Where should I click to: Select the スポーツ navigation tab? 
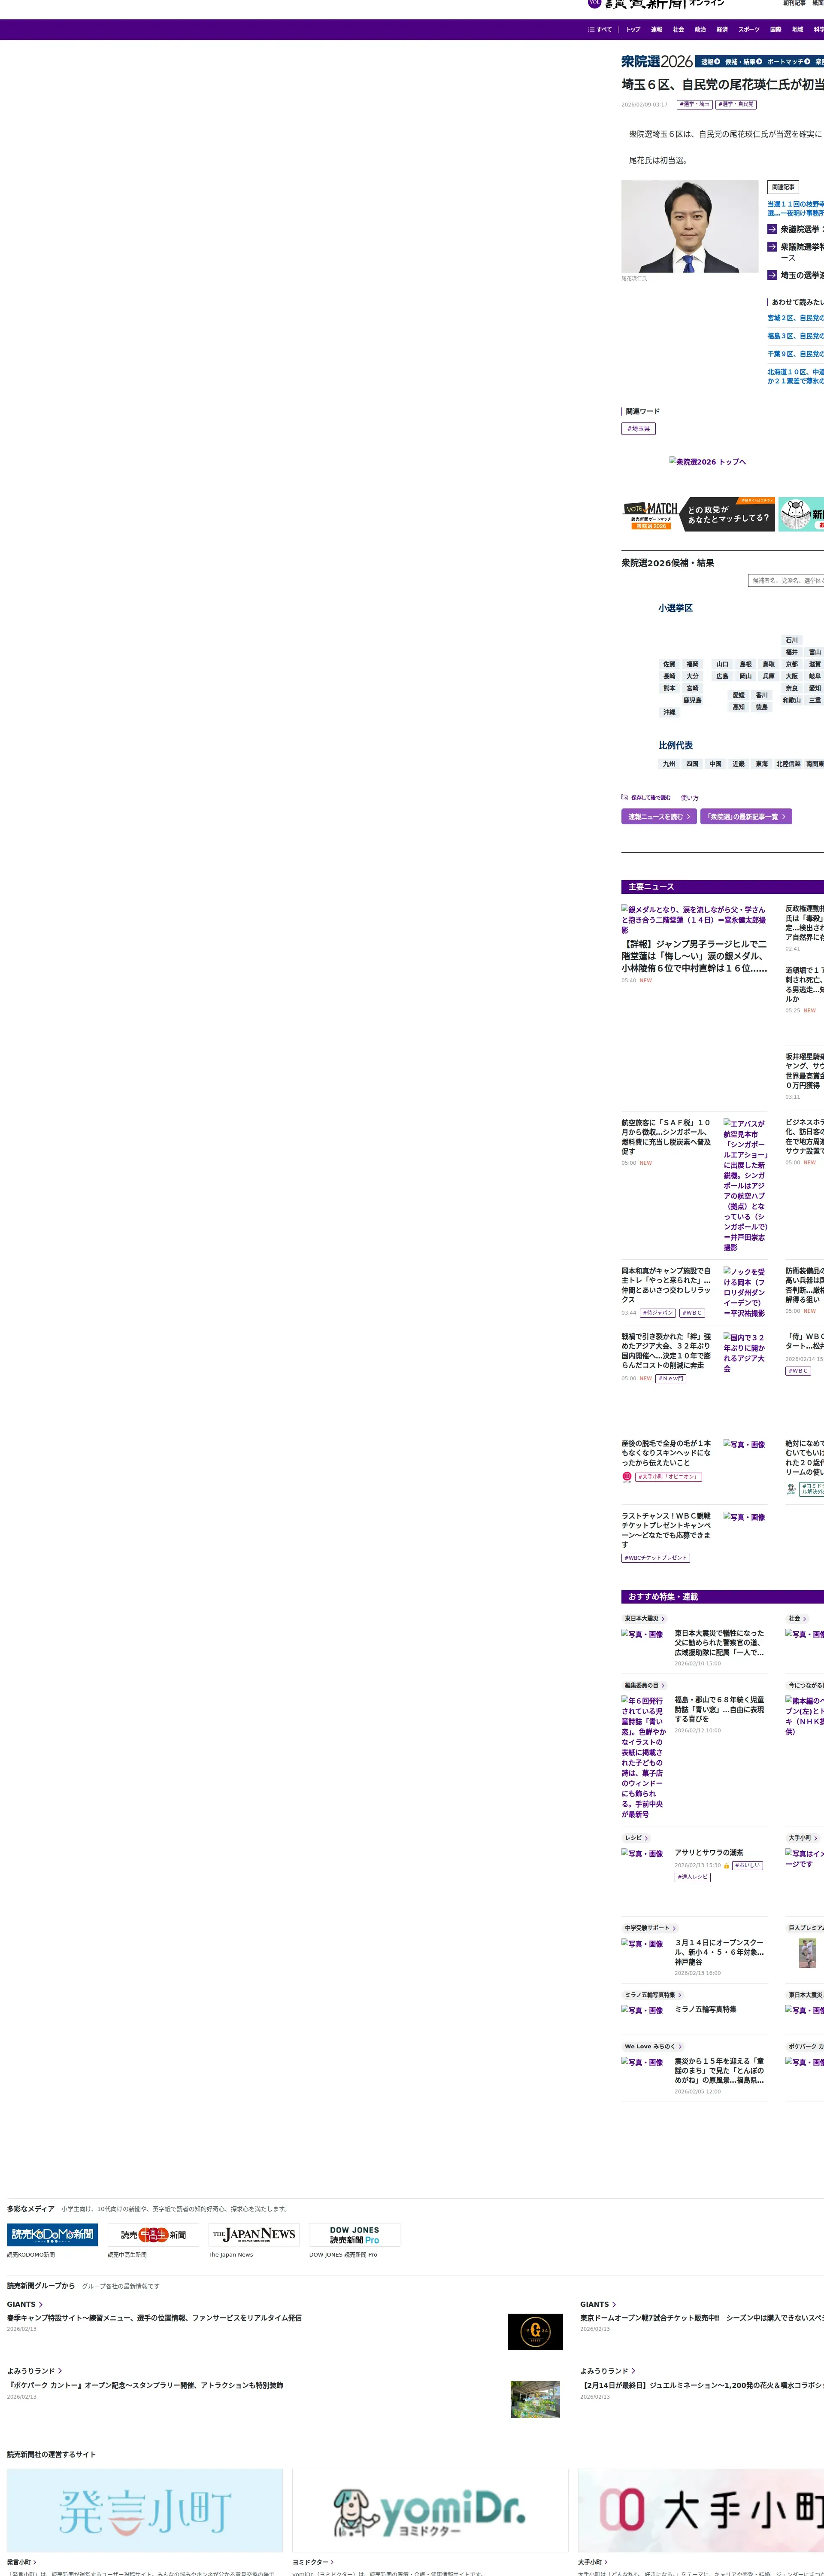(749, 30)
